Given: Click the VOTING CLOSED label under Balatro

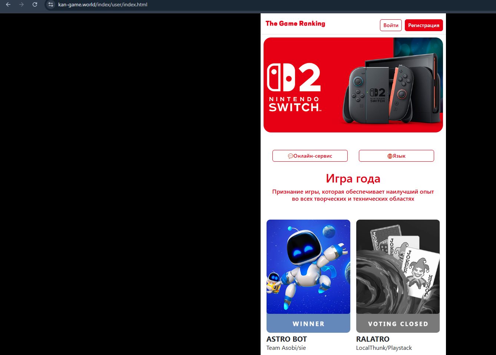Looking at the screenshot, I should 398,324.
